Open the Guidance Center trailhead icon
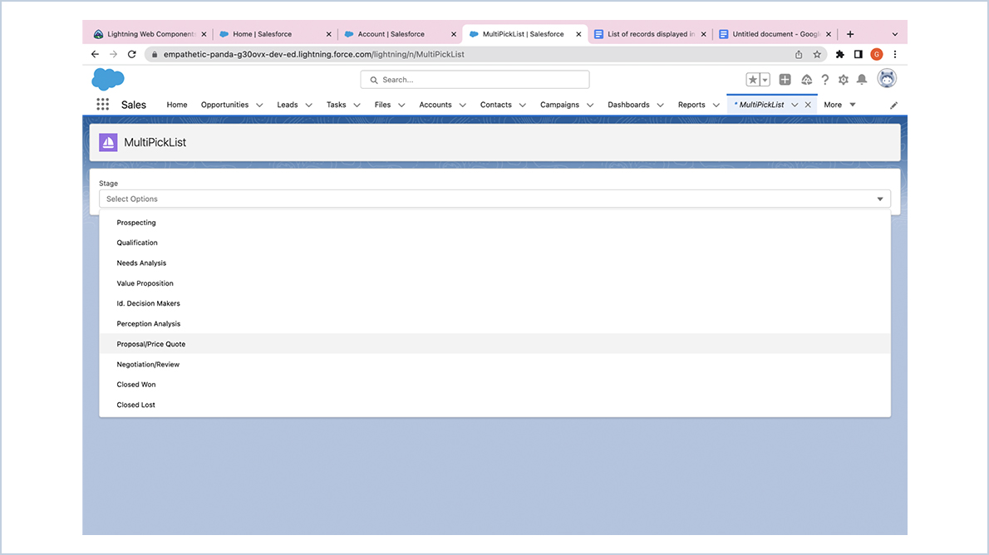 pyautogui.click(x=805, y=79)
